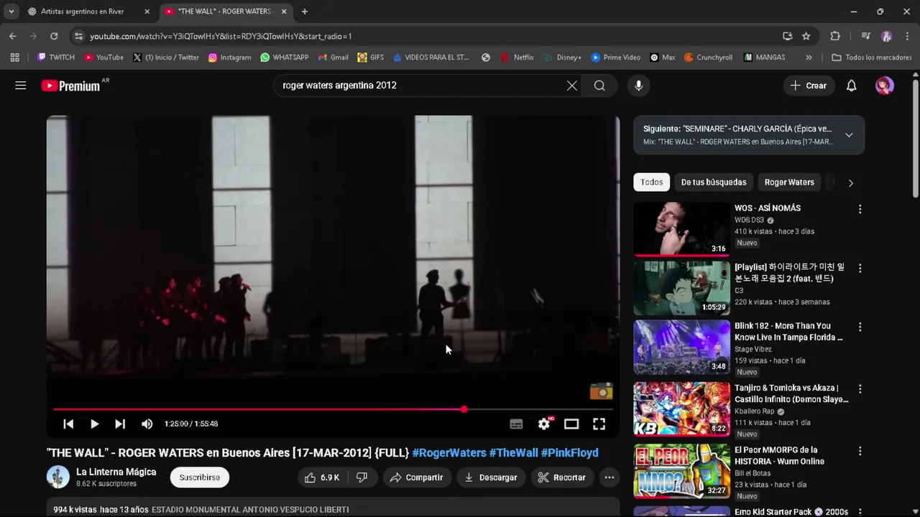Open the Chrome three-dot menu
This screenshot has height=517, width=920.
(x=908, y=36)
